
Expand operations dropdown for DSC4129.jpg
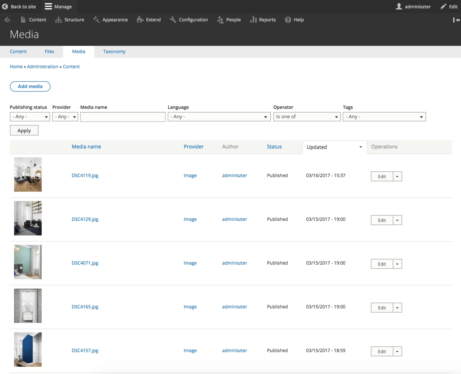coord(397,220)
